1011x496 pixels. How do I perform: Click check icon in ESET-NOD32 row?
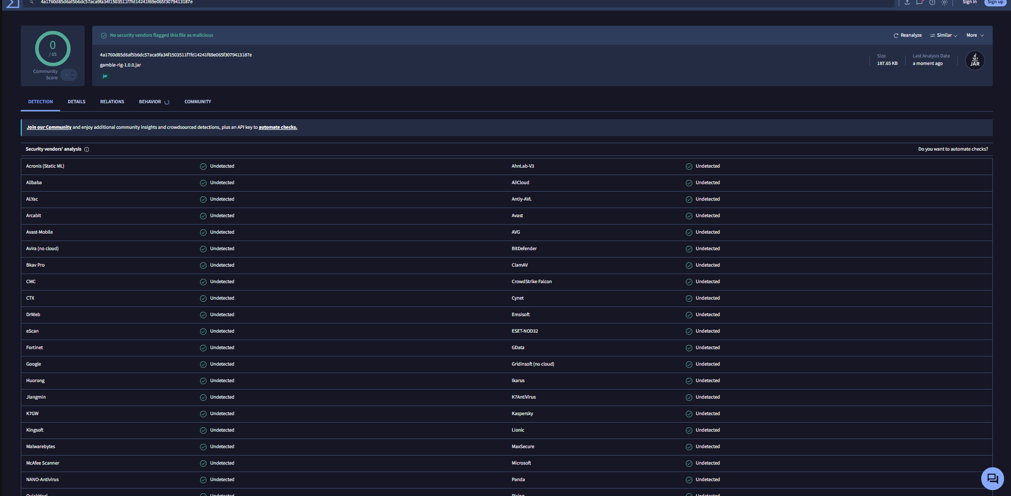pyautogui.click(x=689, y=332)
